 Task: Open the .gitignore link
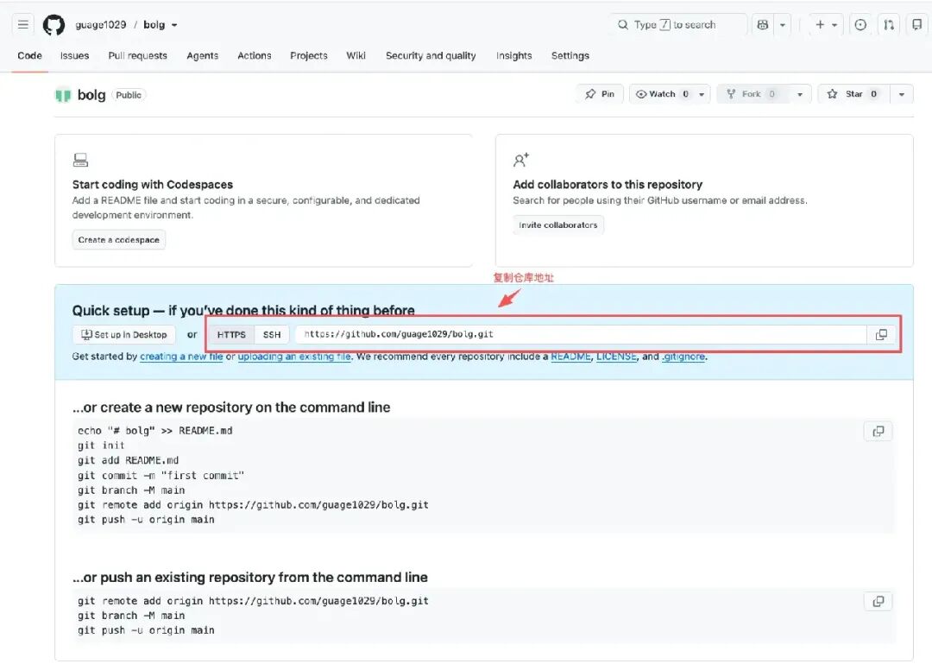(x=683, y=356)
